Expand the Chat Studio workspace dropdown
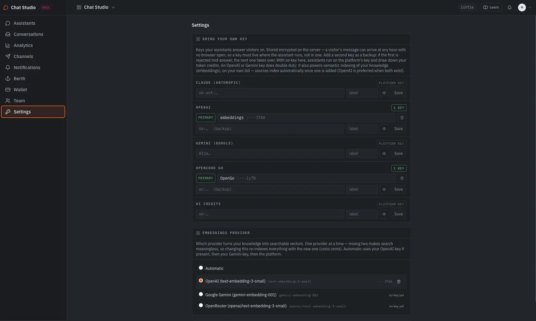The height and width of the screenshot is (321, 536). (x=96, y=7)
